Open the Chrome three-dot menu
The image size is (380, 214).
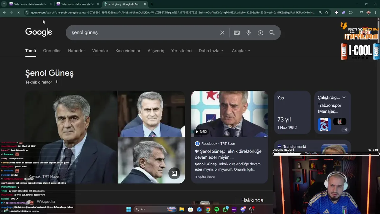pos(375,12)
